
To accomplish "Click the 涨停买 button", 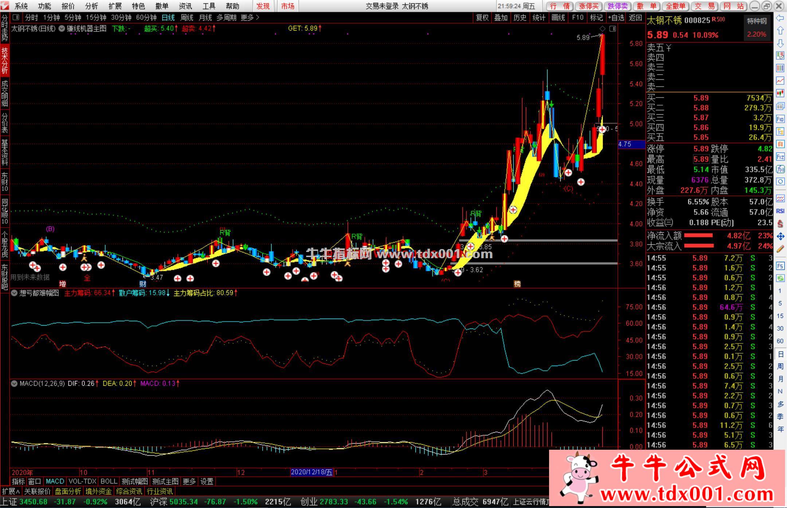I will click(x=588, y=6).
